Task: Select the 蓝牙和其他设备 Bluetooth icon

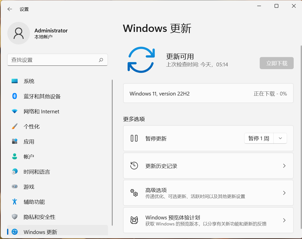Action: (x=15, y=96)
